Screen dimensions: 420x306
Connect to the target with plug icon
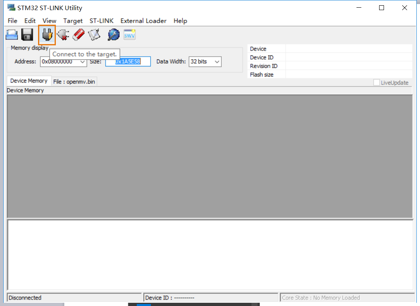(x=47, y=35)
